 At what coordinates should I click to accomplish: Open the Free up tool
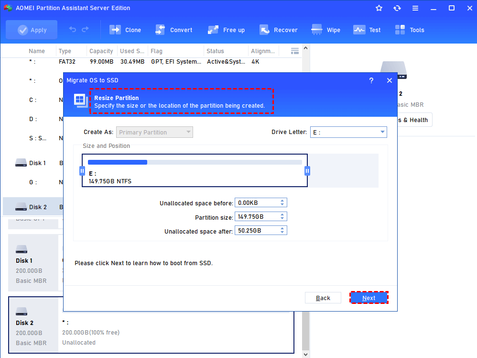pyautogui.click(x=226, y=30)
